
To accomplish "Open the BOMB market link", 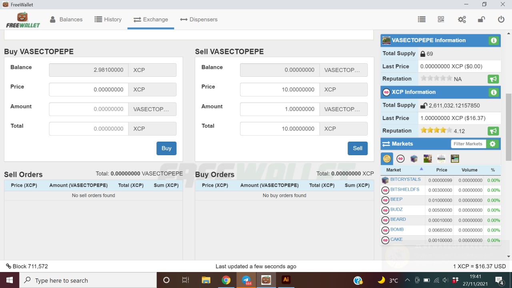I will [397, 230].
